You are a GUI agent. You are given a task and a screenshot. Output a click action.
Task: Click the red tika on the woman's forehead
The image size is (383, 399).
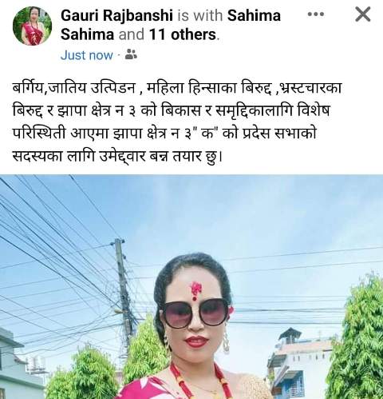coord(196,290)
